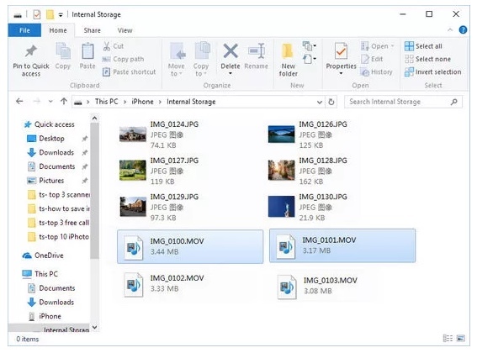Select the IMG_0128.JPG thumbnail

tap(281, 171)
